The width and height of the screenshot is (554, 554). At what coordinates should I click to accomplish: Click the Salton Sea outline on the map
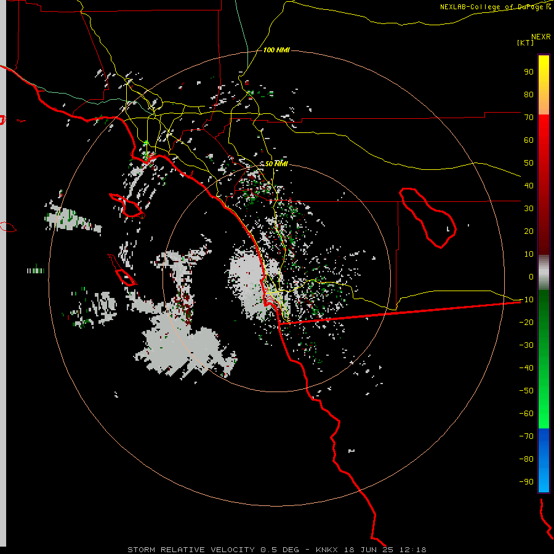[x=428, y=218]
